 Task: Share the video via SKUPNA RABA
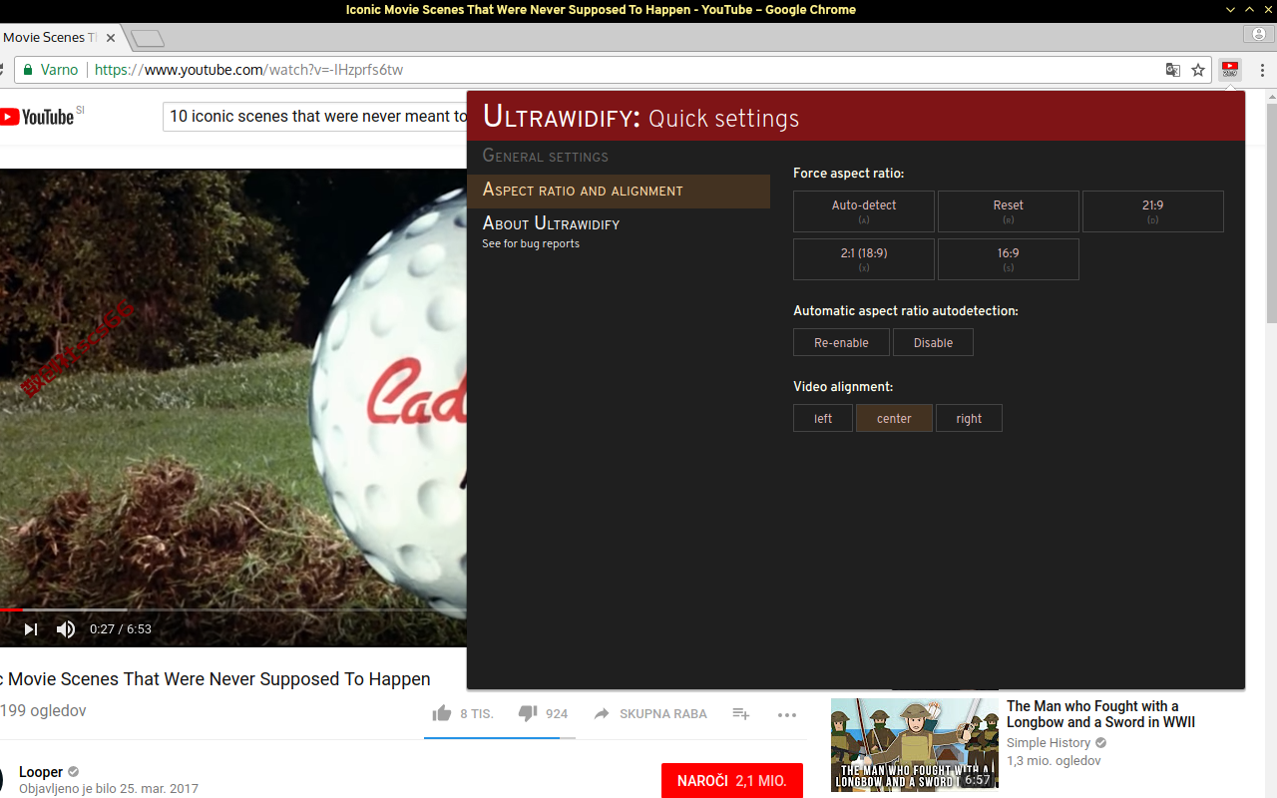pyautogui.click(x=650, y=714)
